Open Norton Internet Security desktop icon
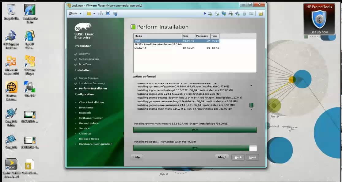Viewport: 342px width, 182px height. point(11,91)
